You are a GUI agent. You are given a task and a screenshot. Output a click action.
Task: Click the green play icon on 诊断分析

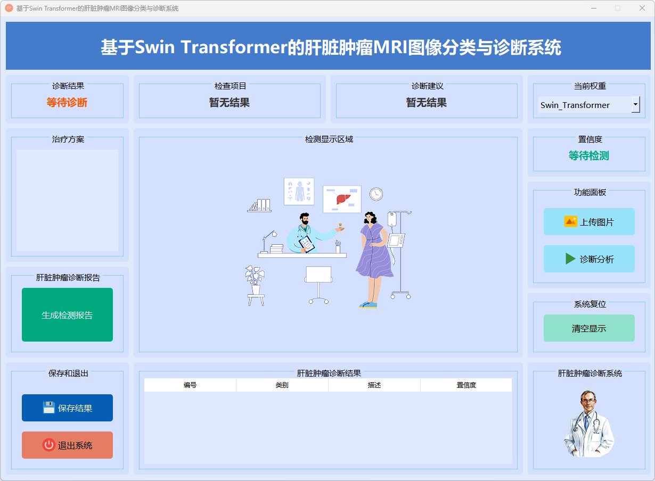pyautogui.click(x=570, y=259)
